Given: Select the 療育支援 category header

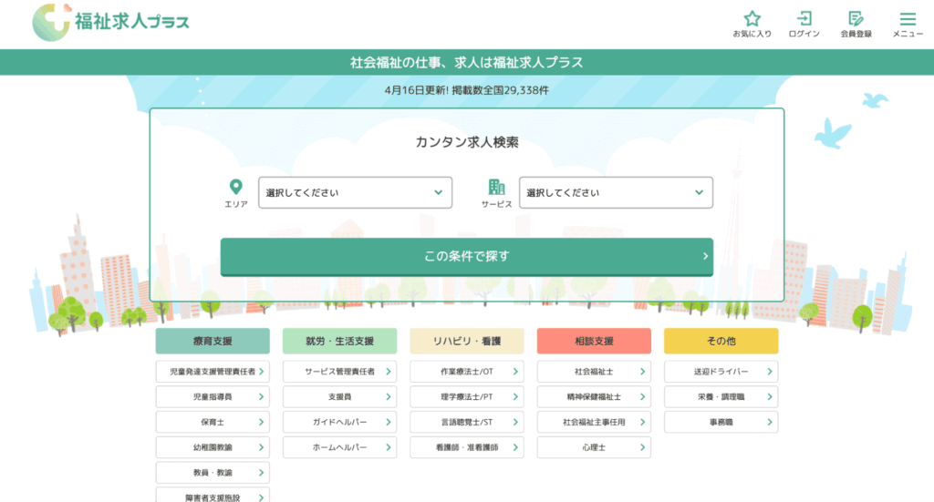Looking at the screenshot, I should [x=213, y=341].
